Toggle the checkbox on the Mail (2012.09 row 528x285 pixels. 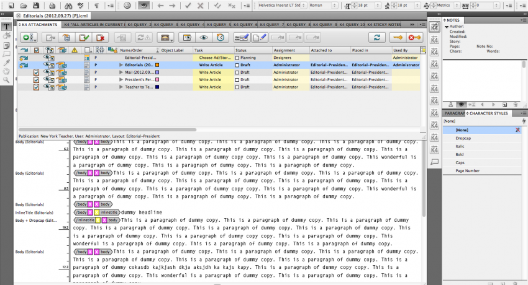37,72
